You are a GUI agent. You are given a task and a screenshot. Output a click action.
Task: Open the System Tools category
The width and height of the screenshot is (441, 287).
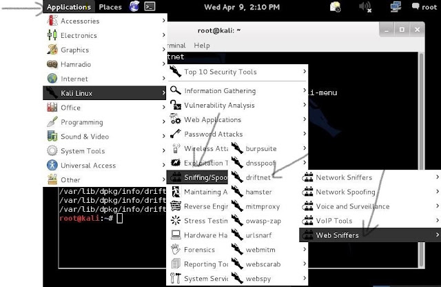point(105,151)
